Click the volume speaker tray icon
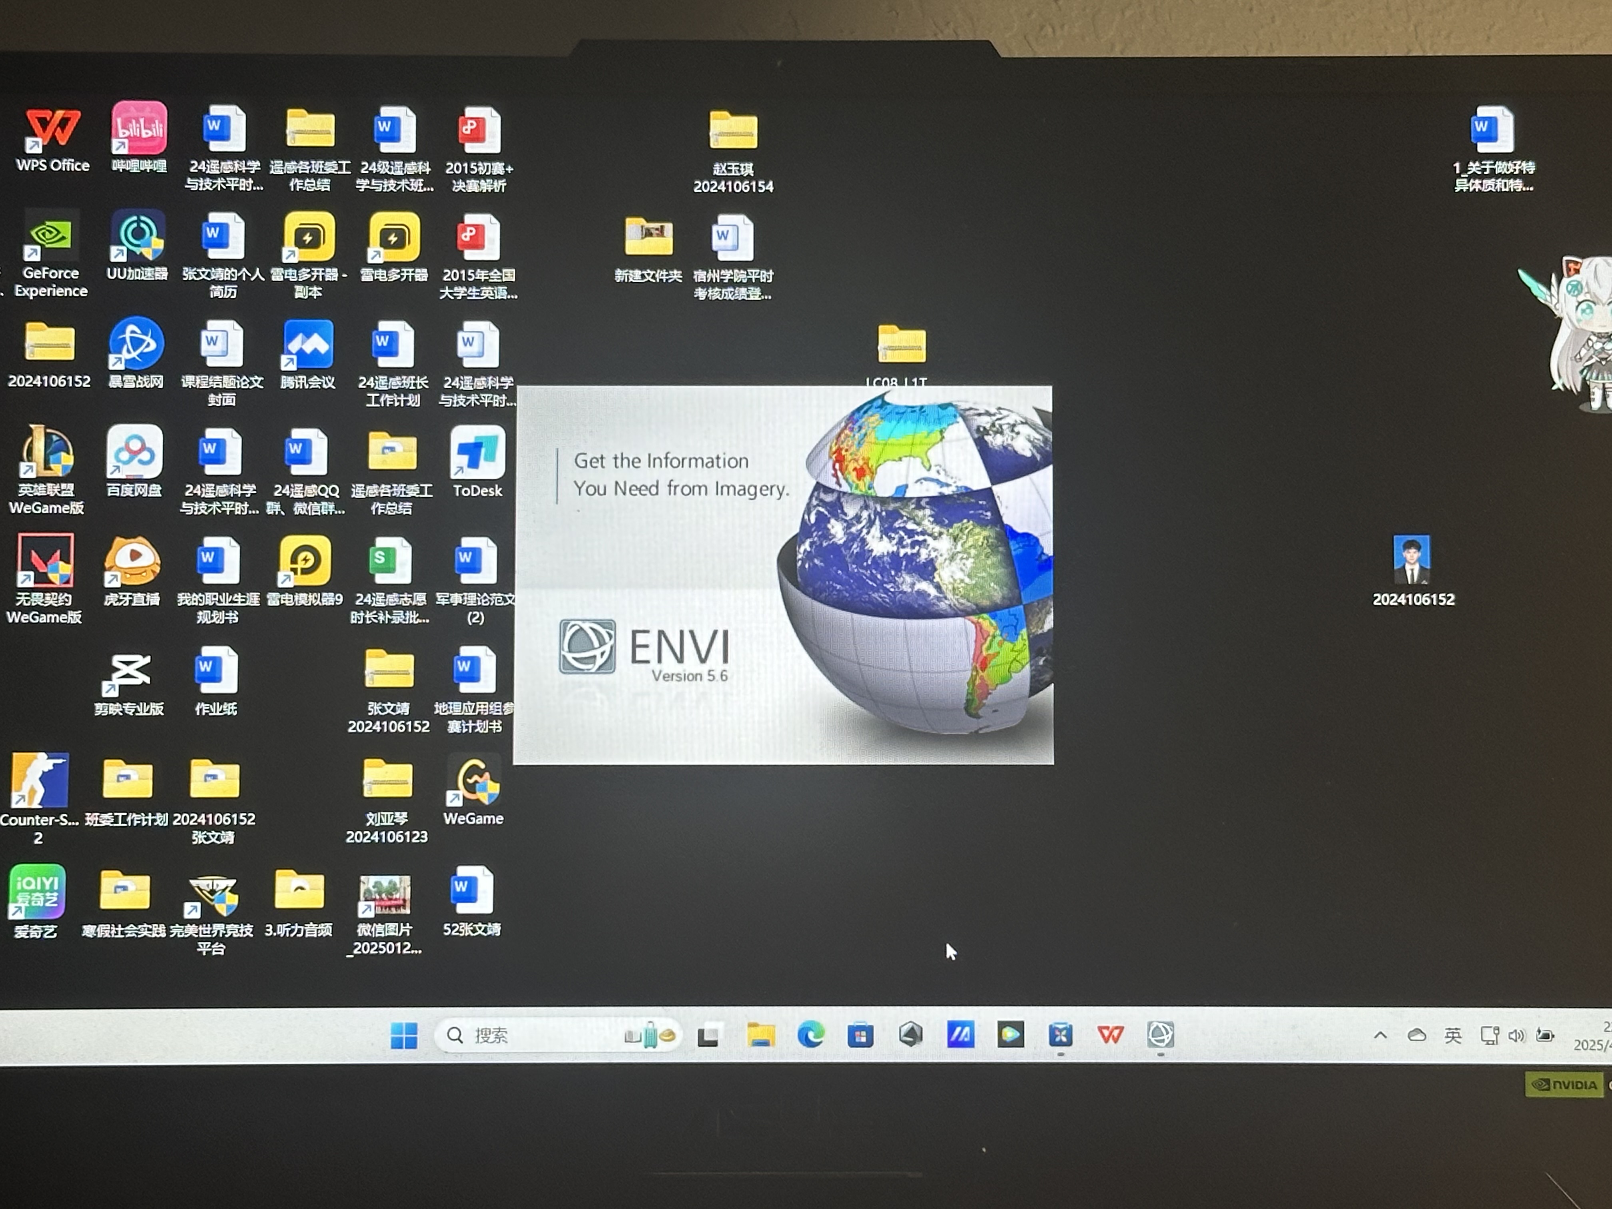Screen dimensions: 1612x1209 pos(1516,1035)
